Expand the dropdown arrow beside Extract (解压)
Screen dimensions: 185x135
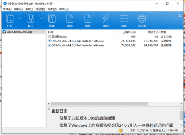40,18
